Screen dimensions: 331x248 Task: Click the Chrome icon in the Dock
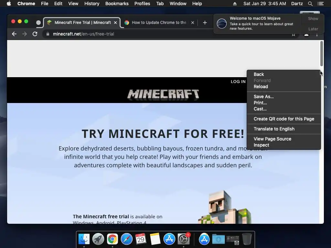(x=112, y=239)
